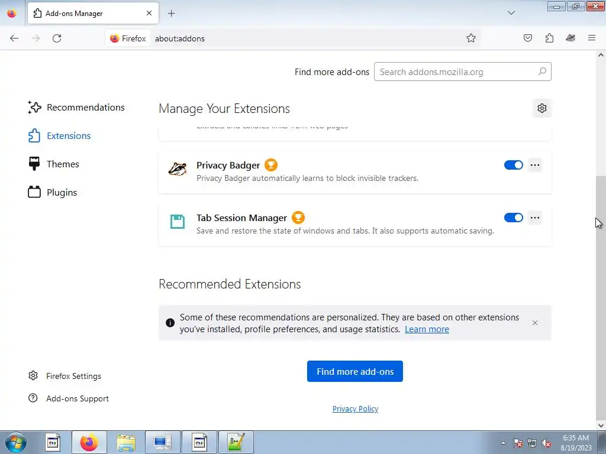Viewport: 606px width, 454px height.
Task: Open the Notepad++ taskbar icon
Action: (x=236, y=442)
